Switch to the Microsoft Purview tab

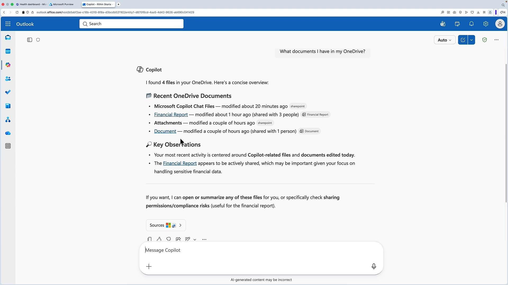pyautogui.click(x=61, y=4)
